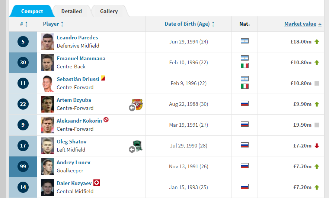Click the Market value column header link

tap(300, 24)
